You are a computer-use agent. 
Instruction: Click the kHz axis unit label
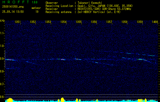[x=2, y=21]
